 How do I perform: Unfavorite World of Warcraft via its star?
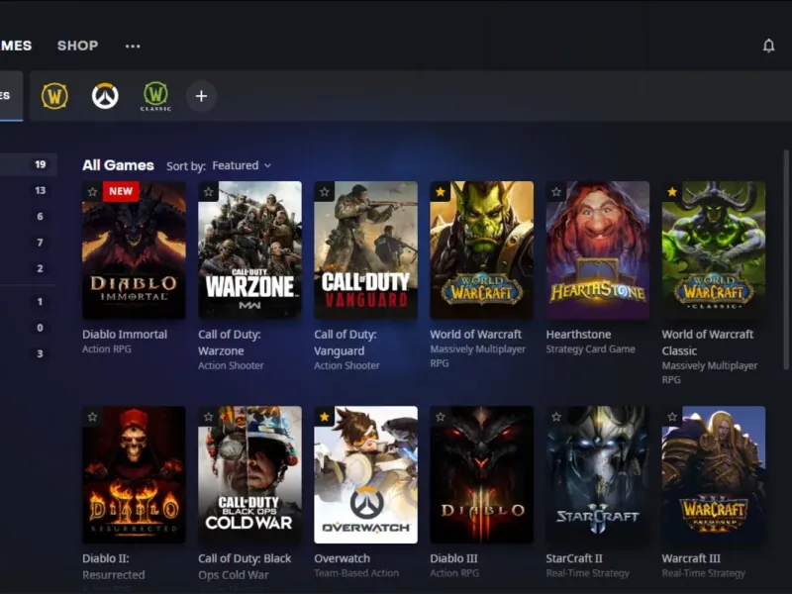point(441,192)
